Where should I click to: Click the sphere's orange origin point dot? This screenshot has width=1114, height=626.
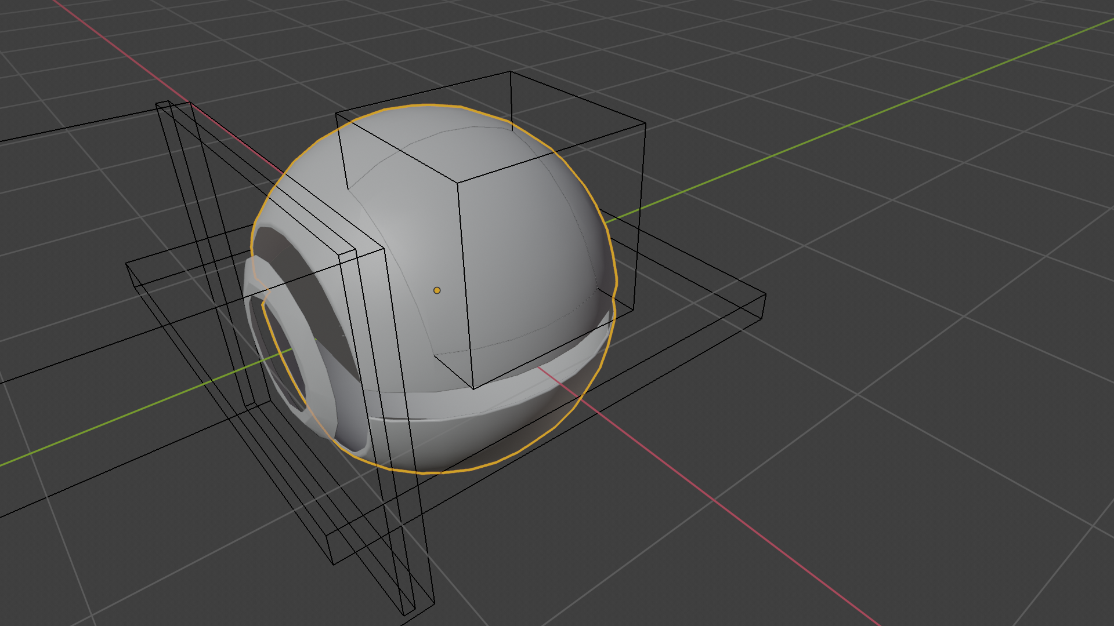[x=437, y=290]
